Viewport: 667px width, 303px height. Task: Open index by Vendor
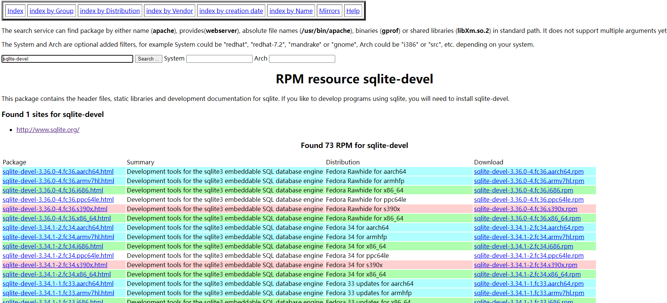coord(169,11)
